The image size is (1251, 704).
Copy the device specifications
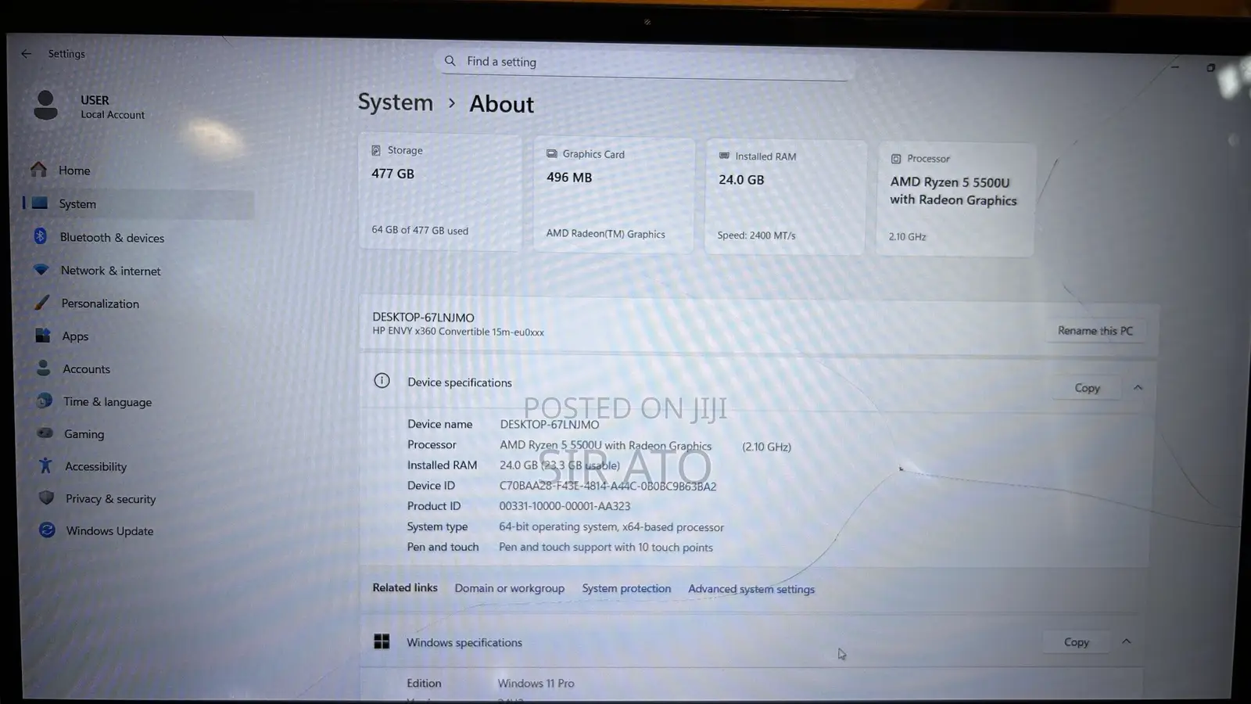click(x=1087, y=388)
